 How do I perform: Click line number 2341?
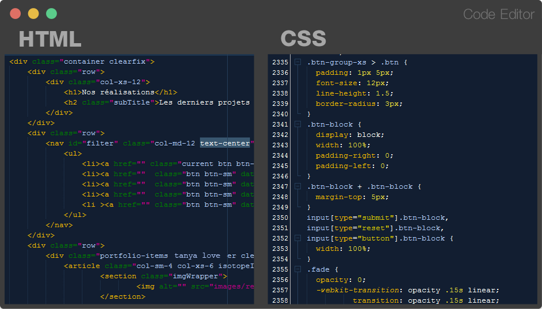(280, 124)
